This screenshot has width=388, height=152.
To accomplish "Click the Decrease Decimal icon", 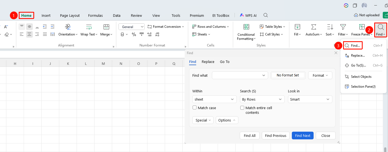I will click(157, 34).
